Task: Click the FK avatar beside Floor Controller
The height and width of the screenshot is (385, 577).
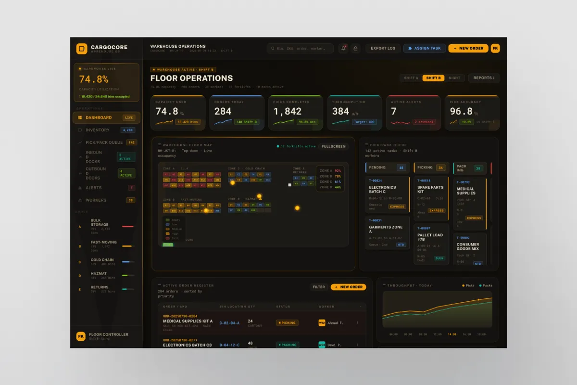Action: point(81,336)
